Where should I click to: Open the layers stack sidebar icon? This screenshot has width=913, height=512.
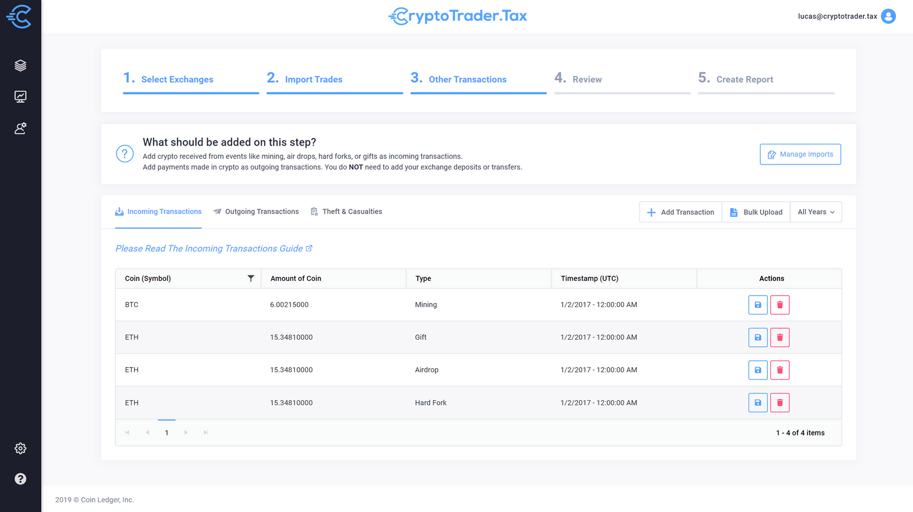(x=21, y=65)
